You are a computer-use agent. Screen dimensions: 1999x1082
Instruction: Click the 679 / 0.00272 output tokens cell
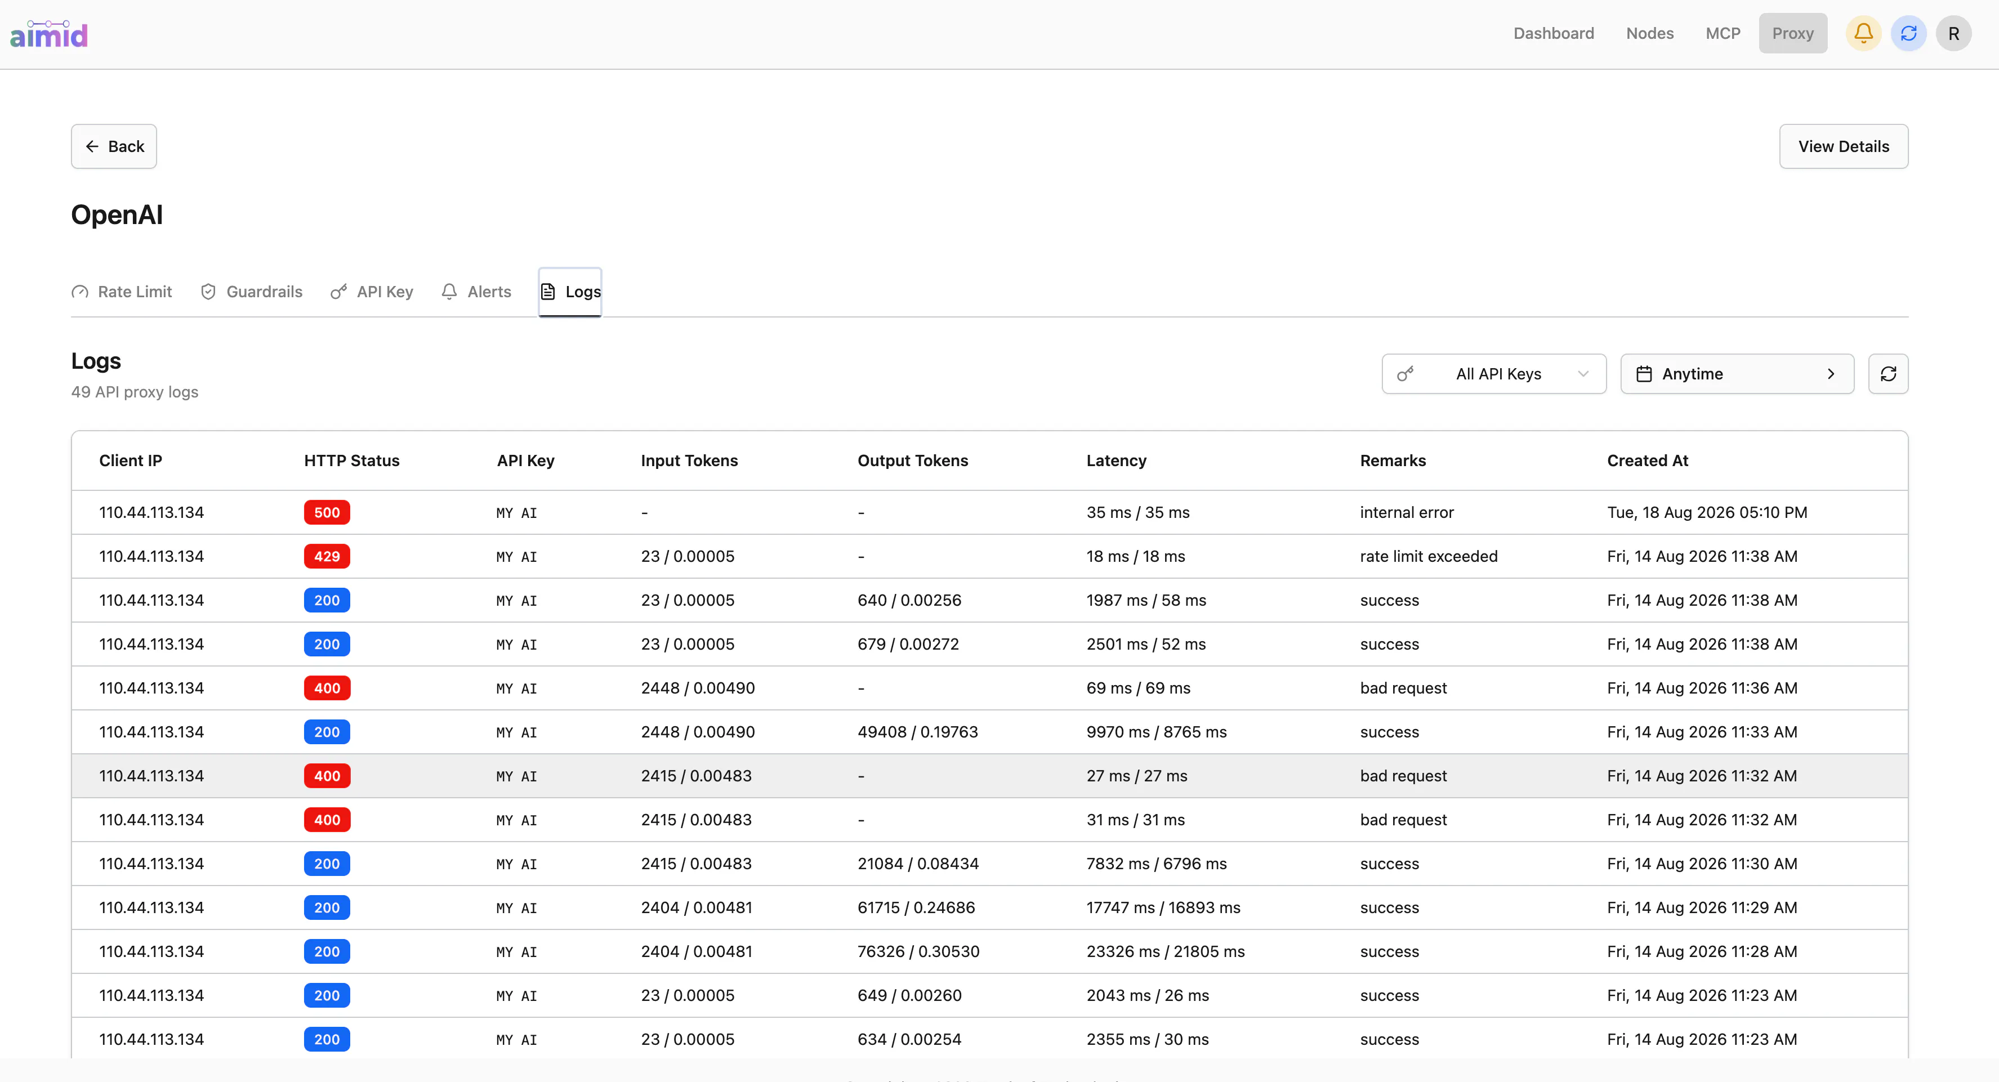908,645
